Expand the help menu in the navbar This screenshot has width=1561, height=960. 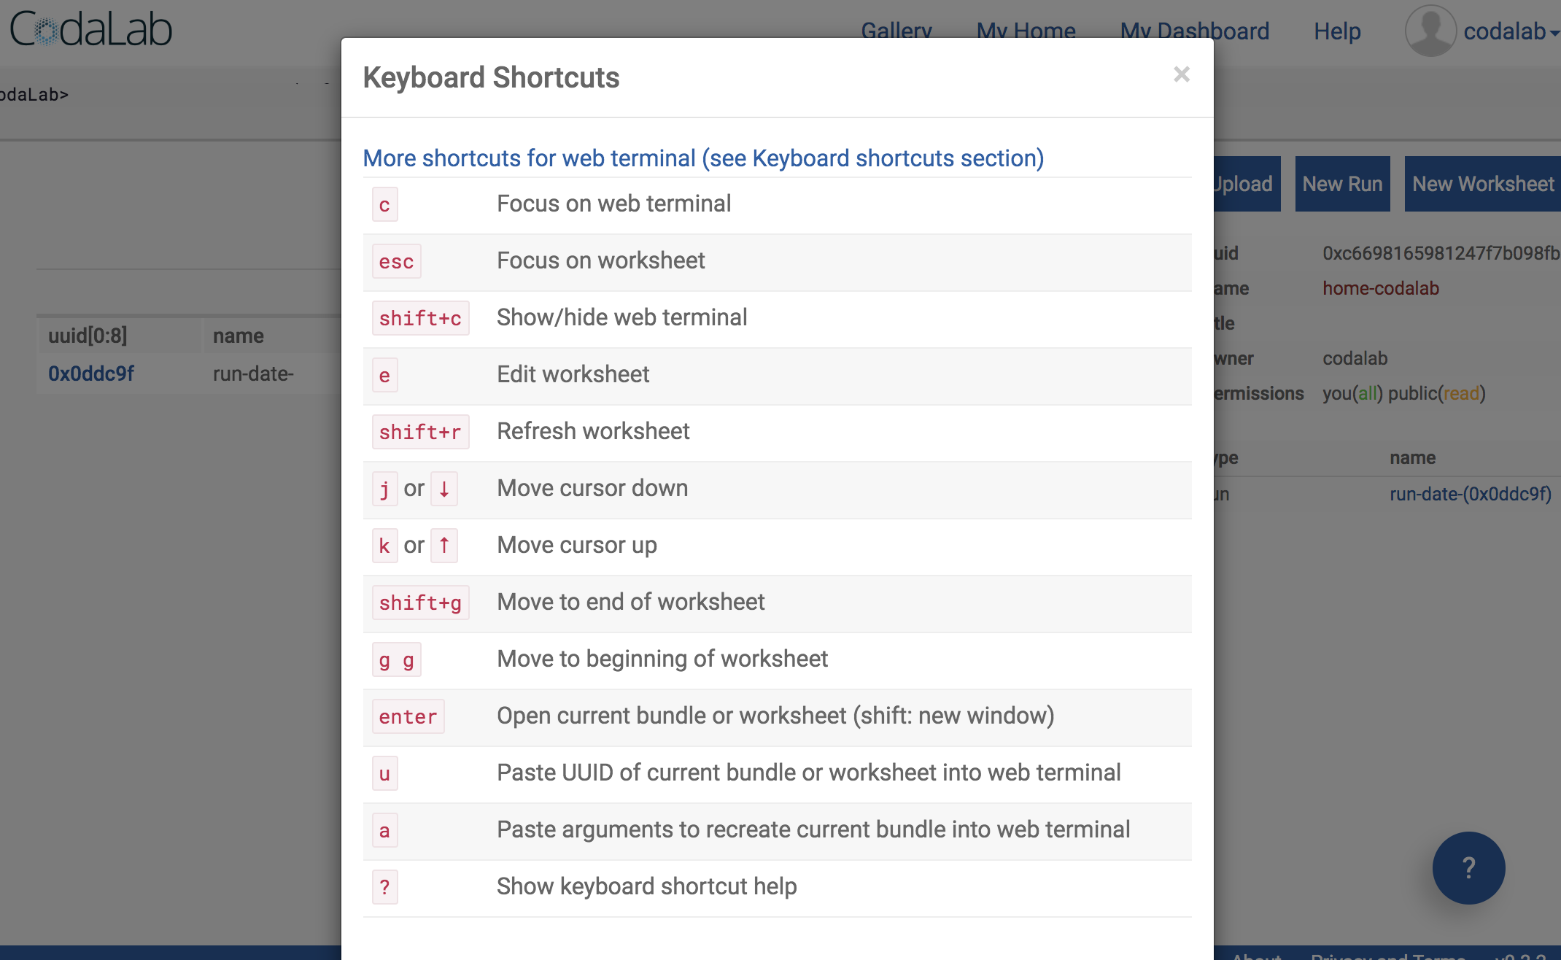click(x=1336, y=31)
